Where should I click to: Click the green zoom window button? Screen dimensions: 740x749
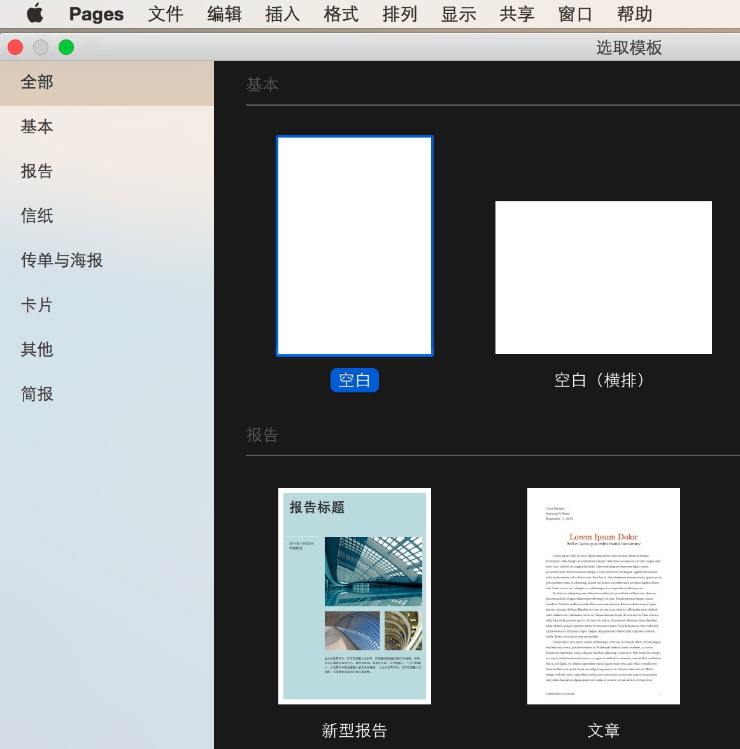pos(66,47)
